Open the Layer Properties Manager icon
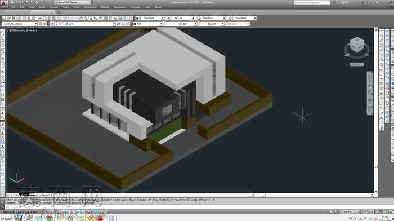This screenshot has width=394, height=221. pyautogui.click(x=52, y=24)
